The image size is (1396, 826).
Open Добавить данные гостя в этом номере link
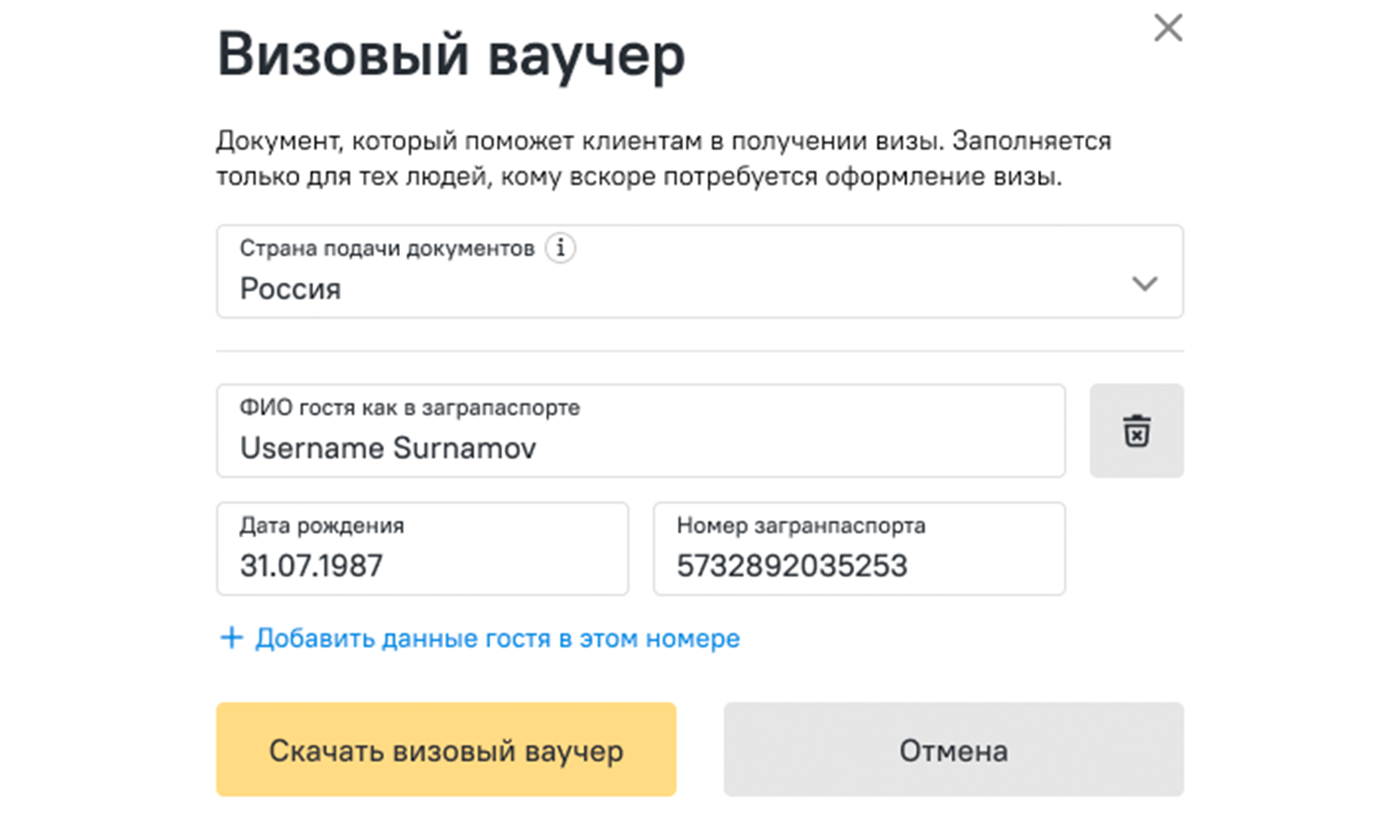click(497, 639)
